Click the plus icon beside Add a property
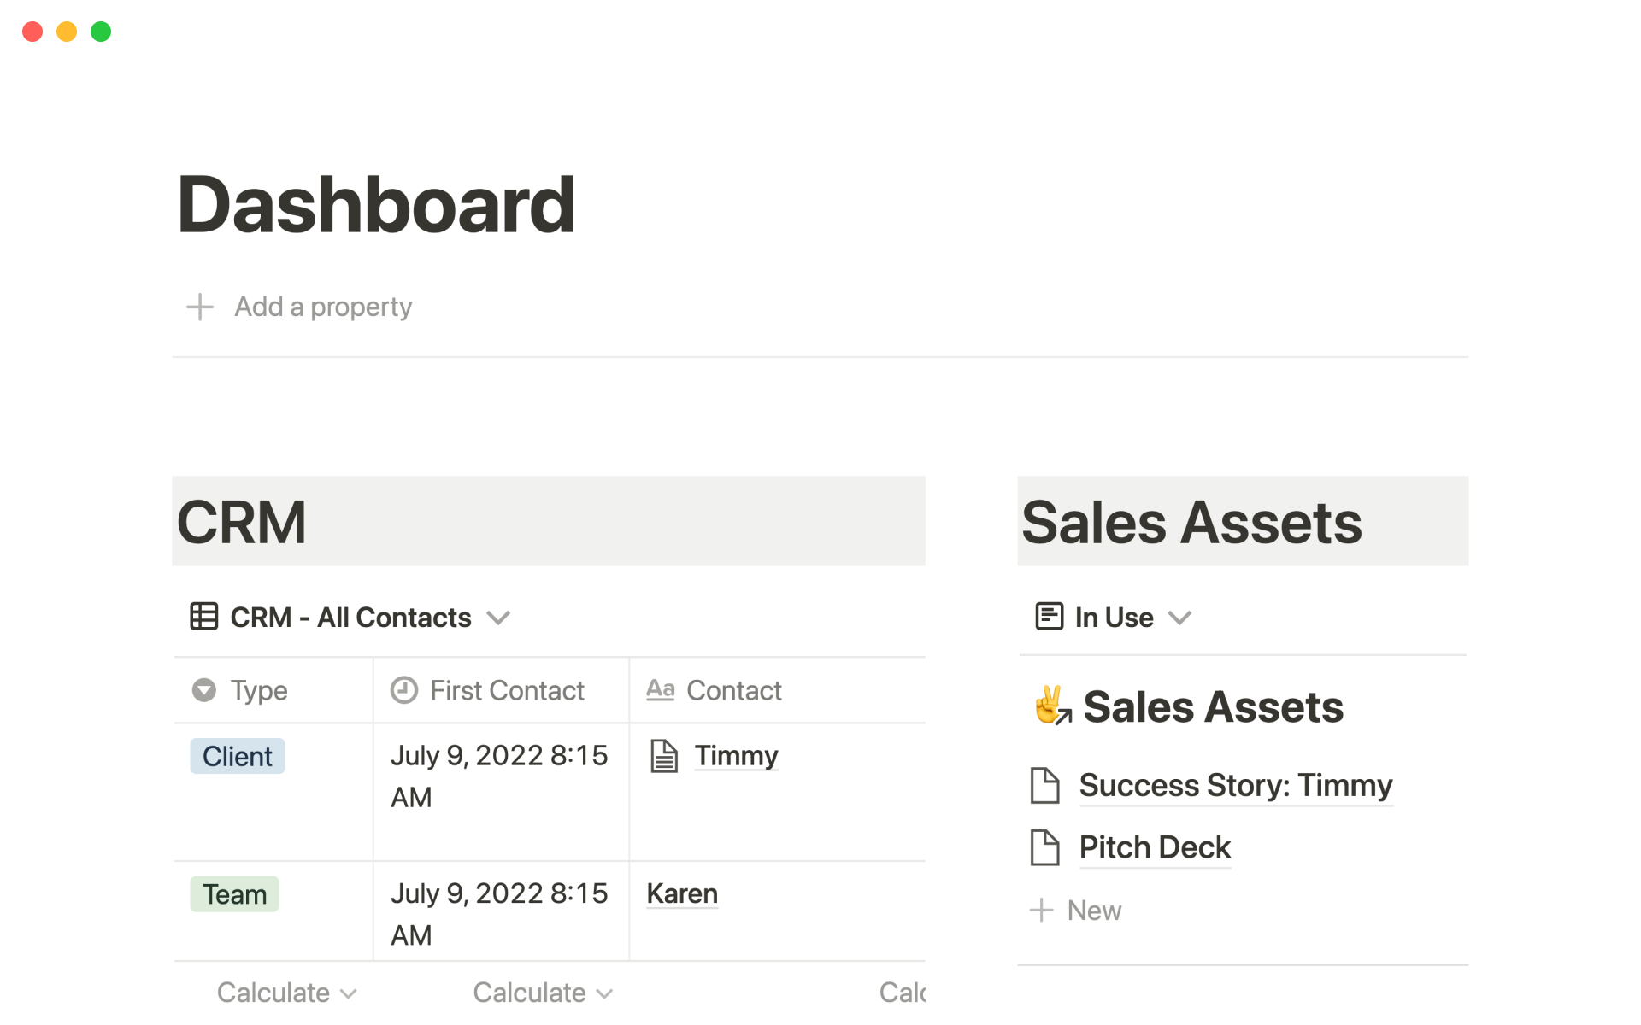The height and width of the screenshot is (1025, 1641). [x=200, y=307]
